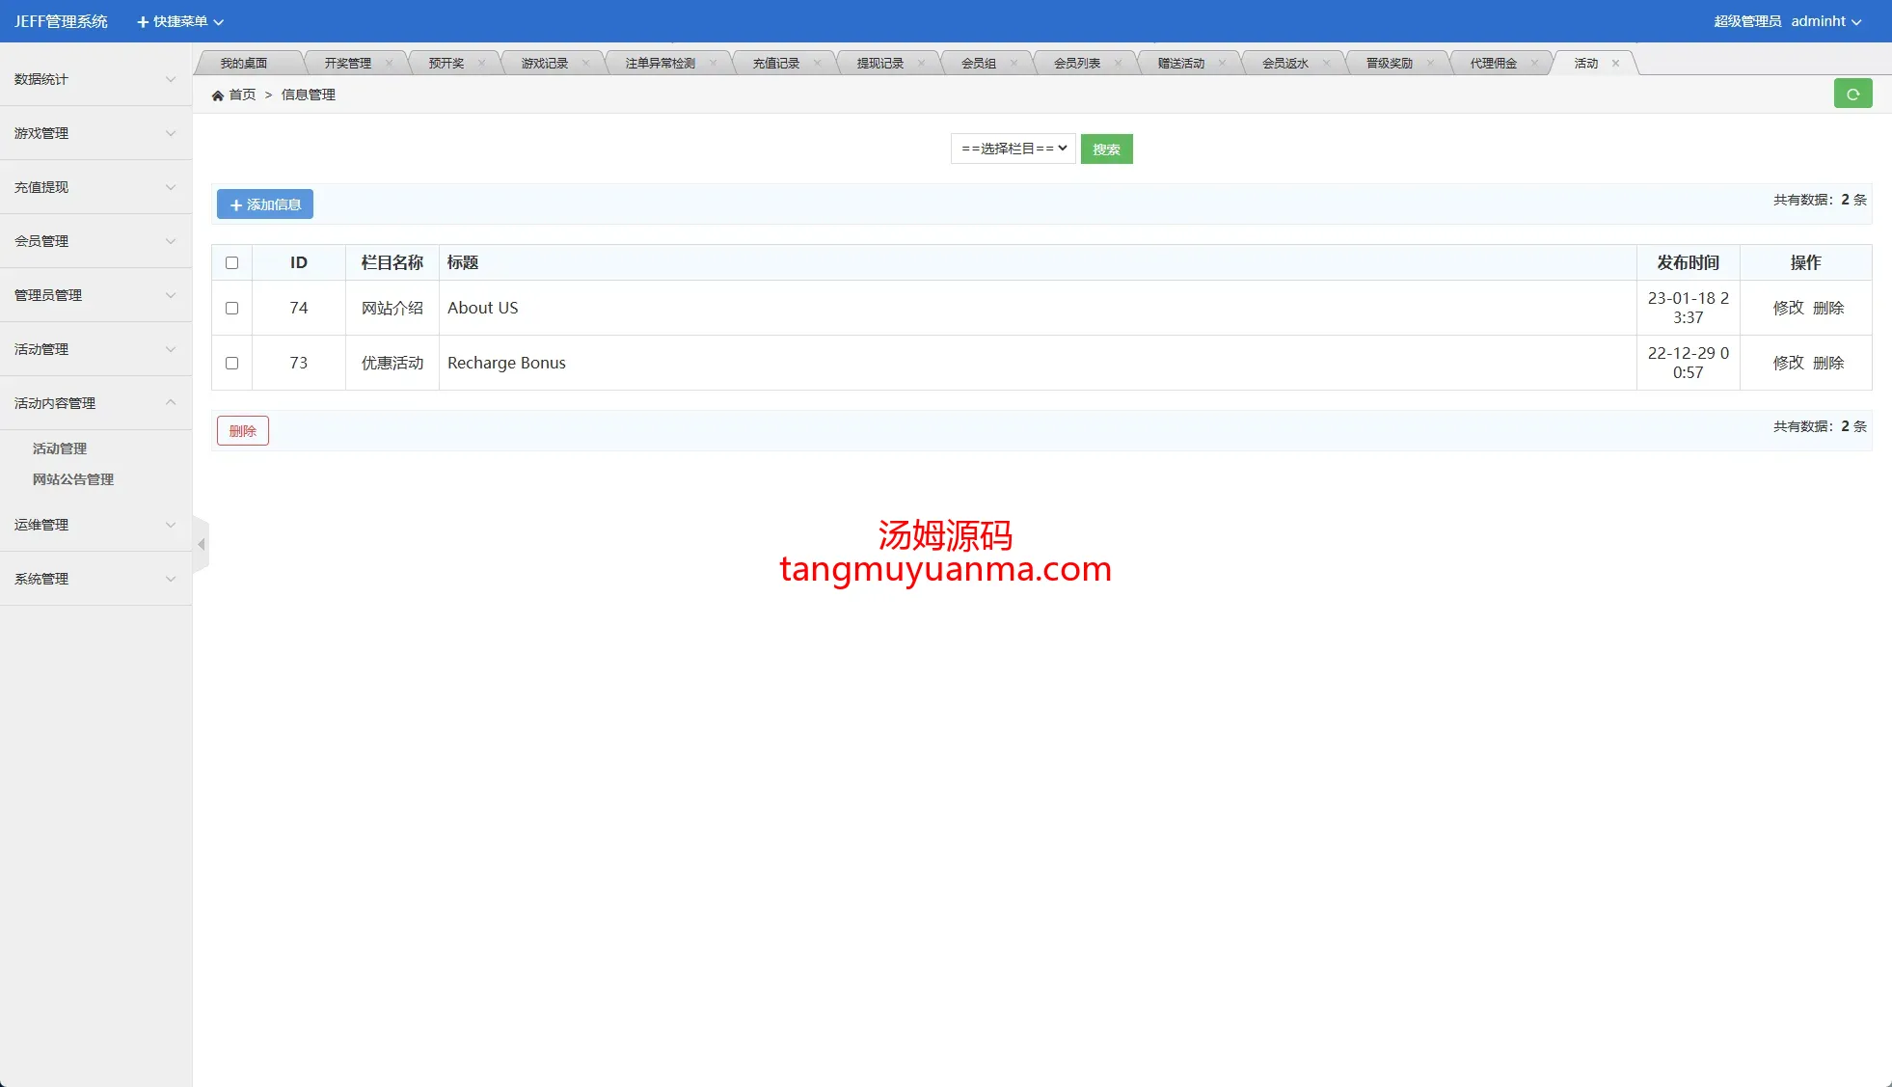Close the 充值记录 tab with its X
Screen dimensions: 1892x1087
click(817, 64)
